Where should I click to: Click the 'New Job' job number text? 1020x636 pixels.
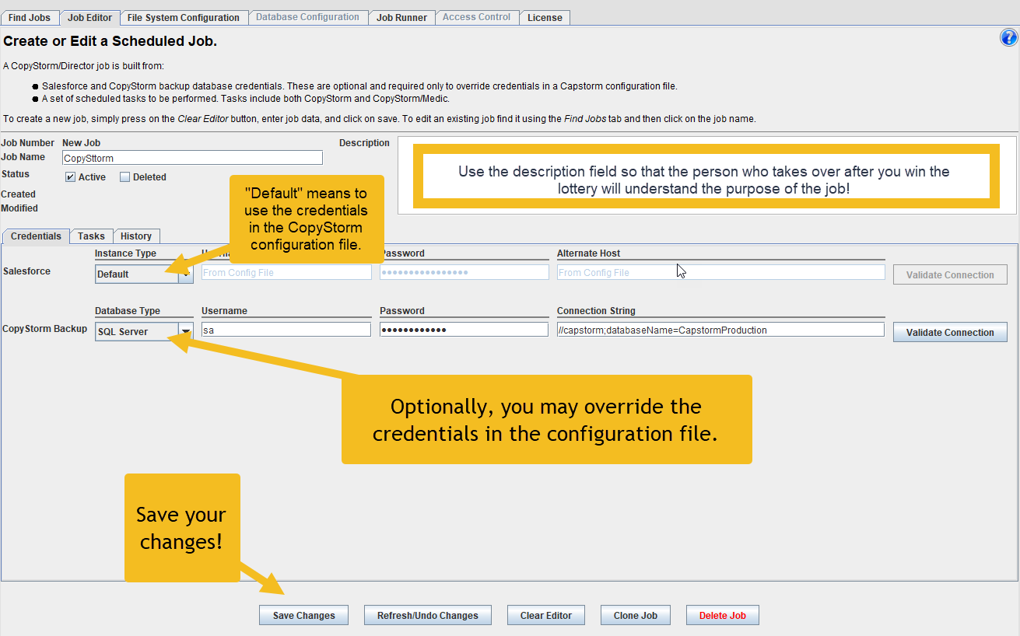tap(81, 143)
